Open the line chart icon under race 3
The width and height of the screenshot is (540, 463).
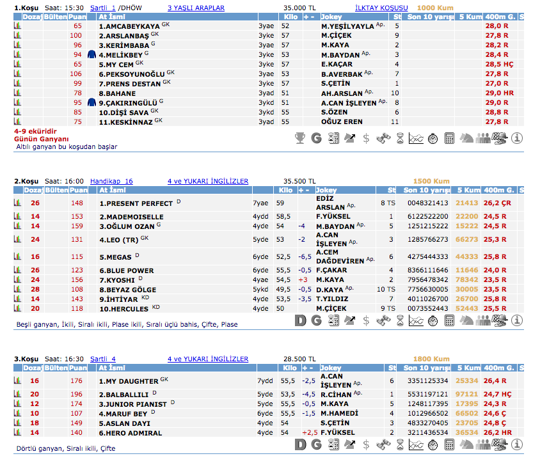click(417, 444)
